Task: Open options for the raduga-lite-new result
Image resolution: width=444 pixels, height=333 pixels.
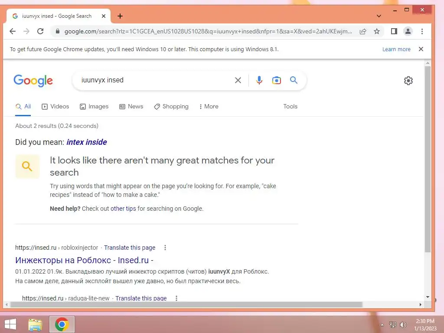Action: tap(176, 298)
